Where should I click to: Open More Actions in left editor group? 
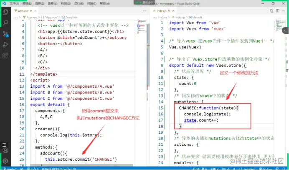point(144,11)
